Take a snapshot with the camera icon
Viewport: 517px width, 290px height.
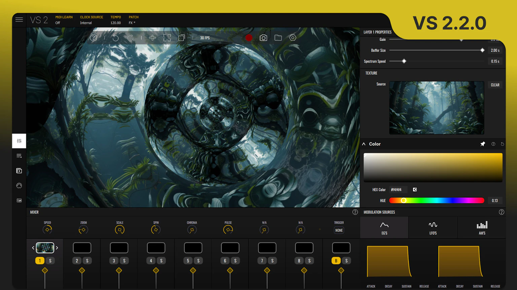click(x=263, y=38)
